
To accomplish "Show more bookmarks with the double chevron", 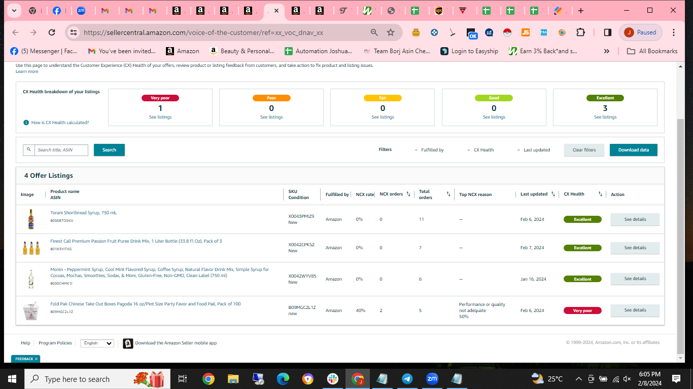I will pos(607,51).
